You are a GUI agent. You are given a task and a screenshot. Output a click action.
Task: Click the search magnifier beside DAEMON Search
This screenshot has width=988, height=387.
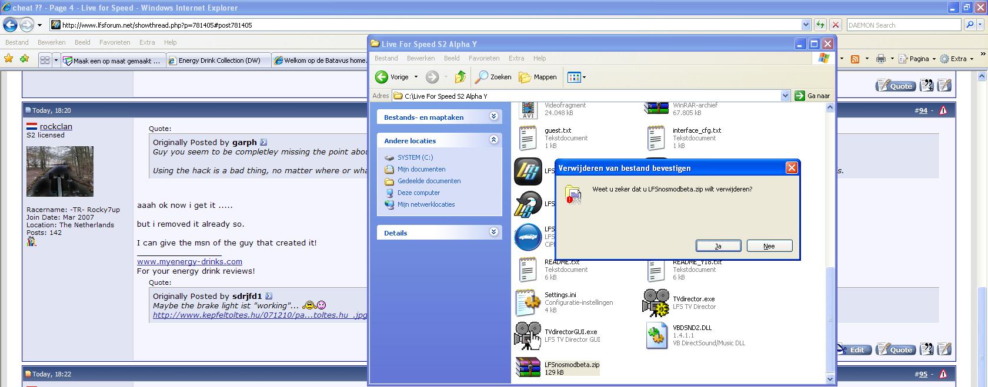coord(970,25)
